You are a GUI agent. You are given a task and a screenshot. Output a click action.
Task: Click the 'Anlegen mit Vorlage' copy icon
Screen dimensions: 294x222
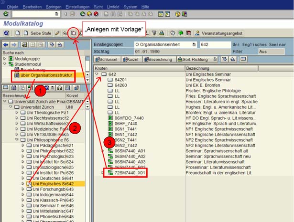pos(74,33)
